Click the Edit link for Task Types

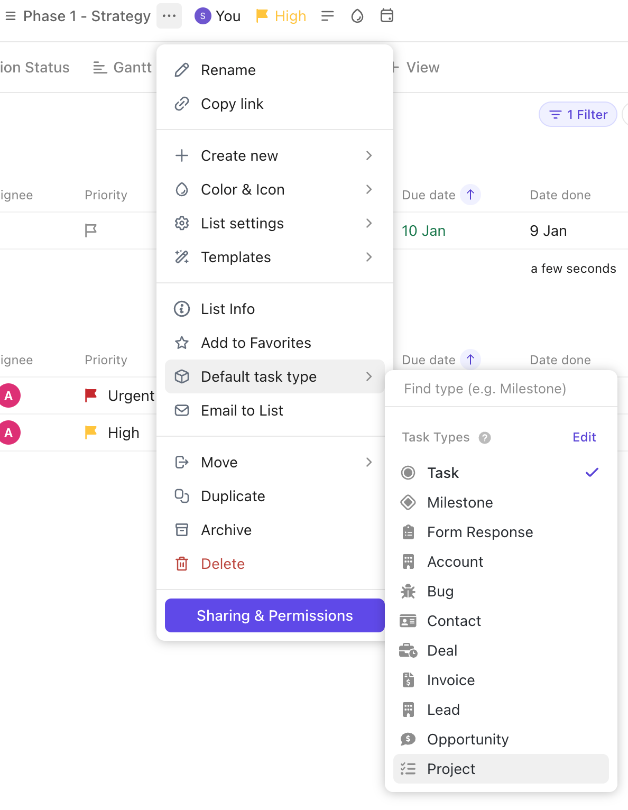(x=584, y=437)
